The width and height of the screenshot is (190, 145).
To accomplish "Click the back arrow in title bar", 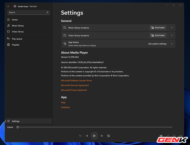I will 8,6.
